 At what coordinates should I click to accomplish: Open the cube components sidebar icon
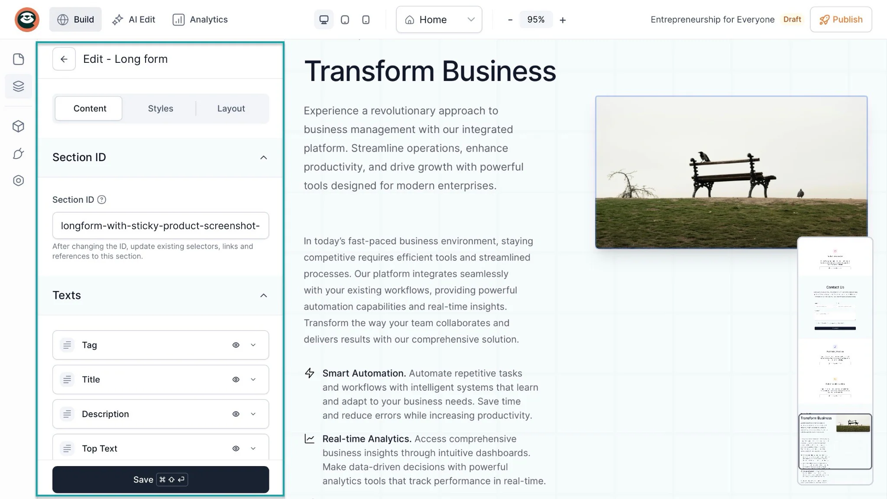(18, 126)
